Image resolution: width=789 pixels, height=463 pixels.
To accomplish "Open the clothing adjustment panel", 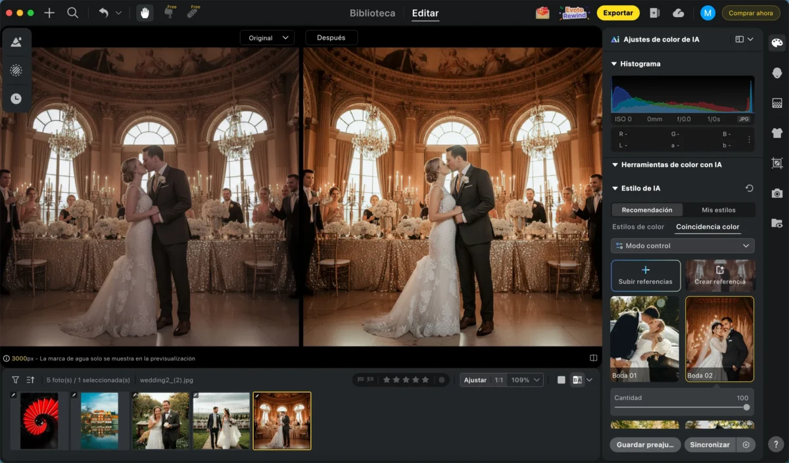I will (x=777, y=132).
